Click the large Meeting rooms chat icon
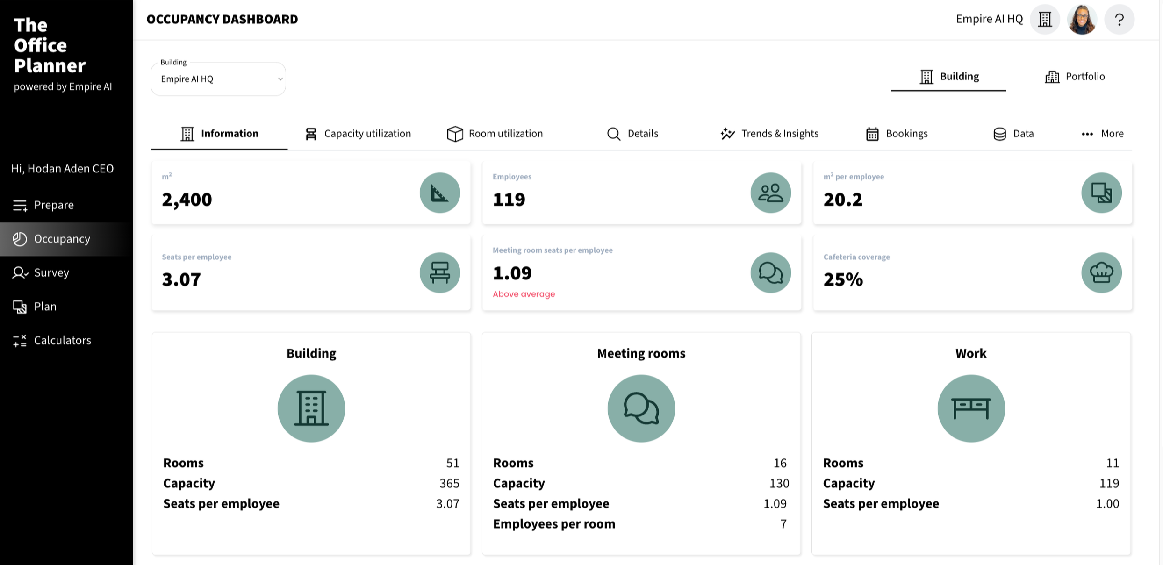The image size is (1163, 565). 641,408
